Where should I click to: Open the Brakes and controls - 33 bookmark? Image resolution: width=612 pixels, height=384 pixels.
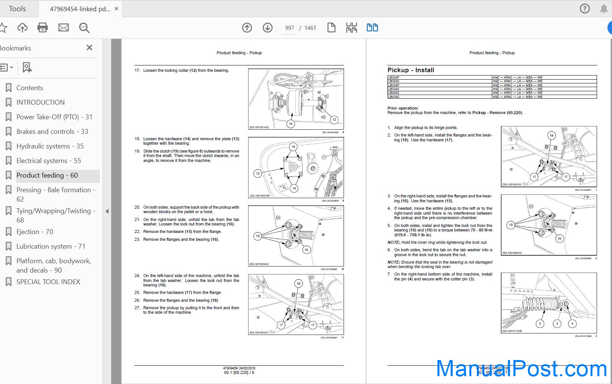pyautogui.click(x=52, y=132)
